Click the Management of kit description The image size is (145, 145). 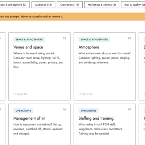pos(38,129)
